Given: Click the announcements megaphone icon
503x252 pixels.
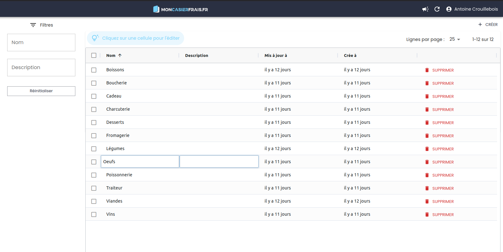Looking at the screenshot, I should pyautogui.click(x=425, y=9).
